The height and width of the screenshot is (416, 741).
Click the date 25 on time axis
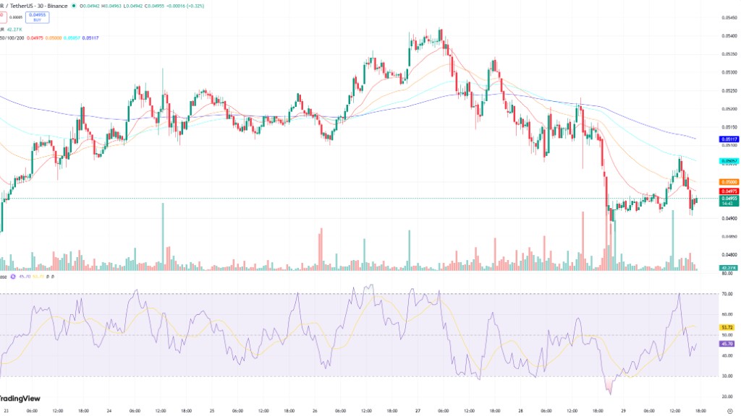(211, 409)
